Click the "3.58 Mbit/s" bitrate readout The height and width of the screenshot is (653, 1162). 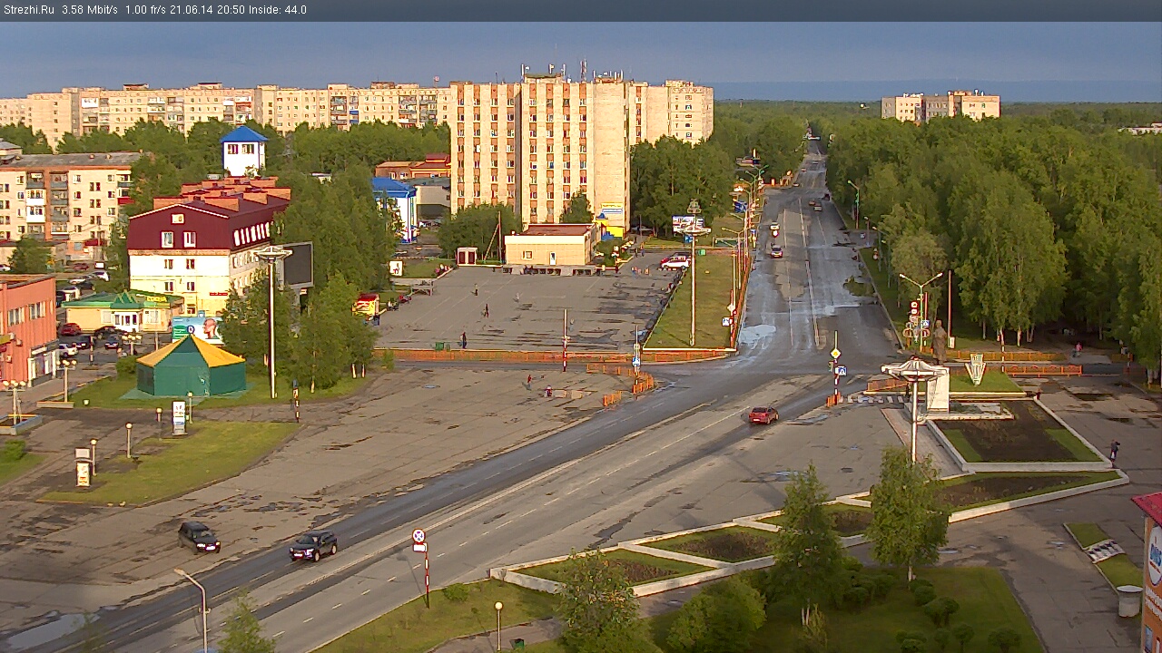coord(90,10)
